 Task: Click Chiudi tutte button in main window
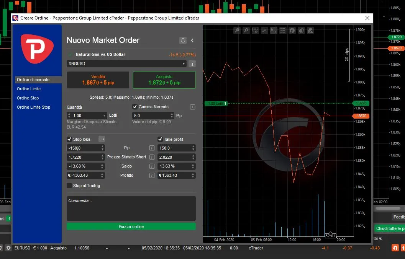pos(390,228)
